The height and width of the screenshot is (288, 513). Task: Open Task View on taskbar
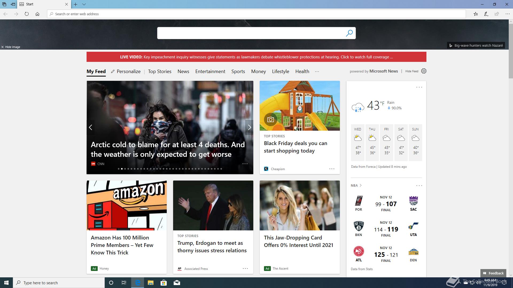click(x=124, y=283)
